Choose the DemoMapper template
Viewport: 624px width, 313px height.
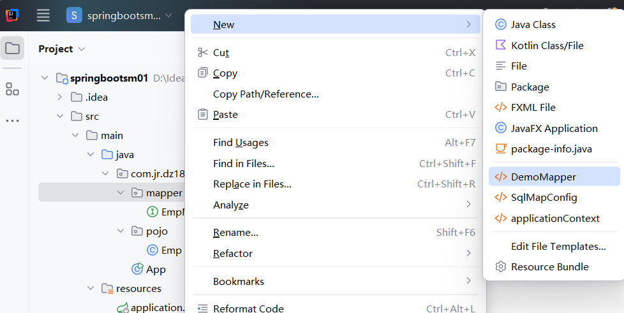tap(554, 177)
